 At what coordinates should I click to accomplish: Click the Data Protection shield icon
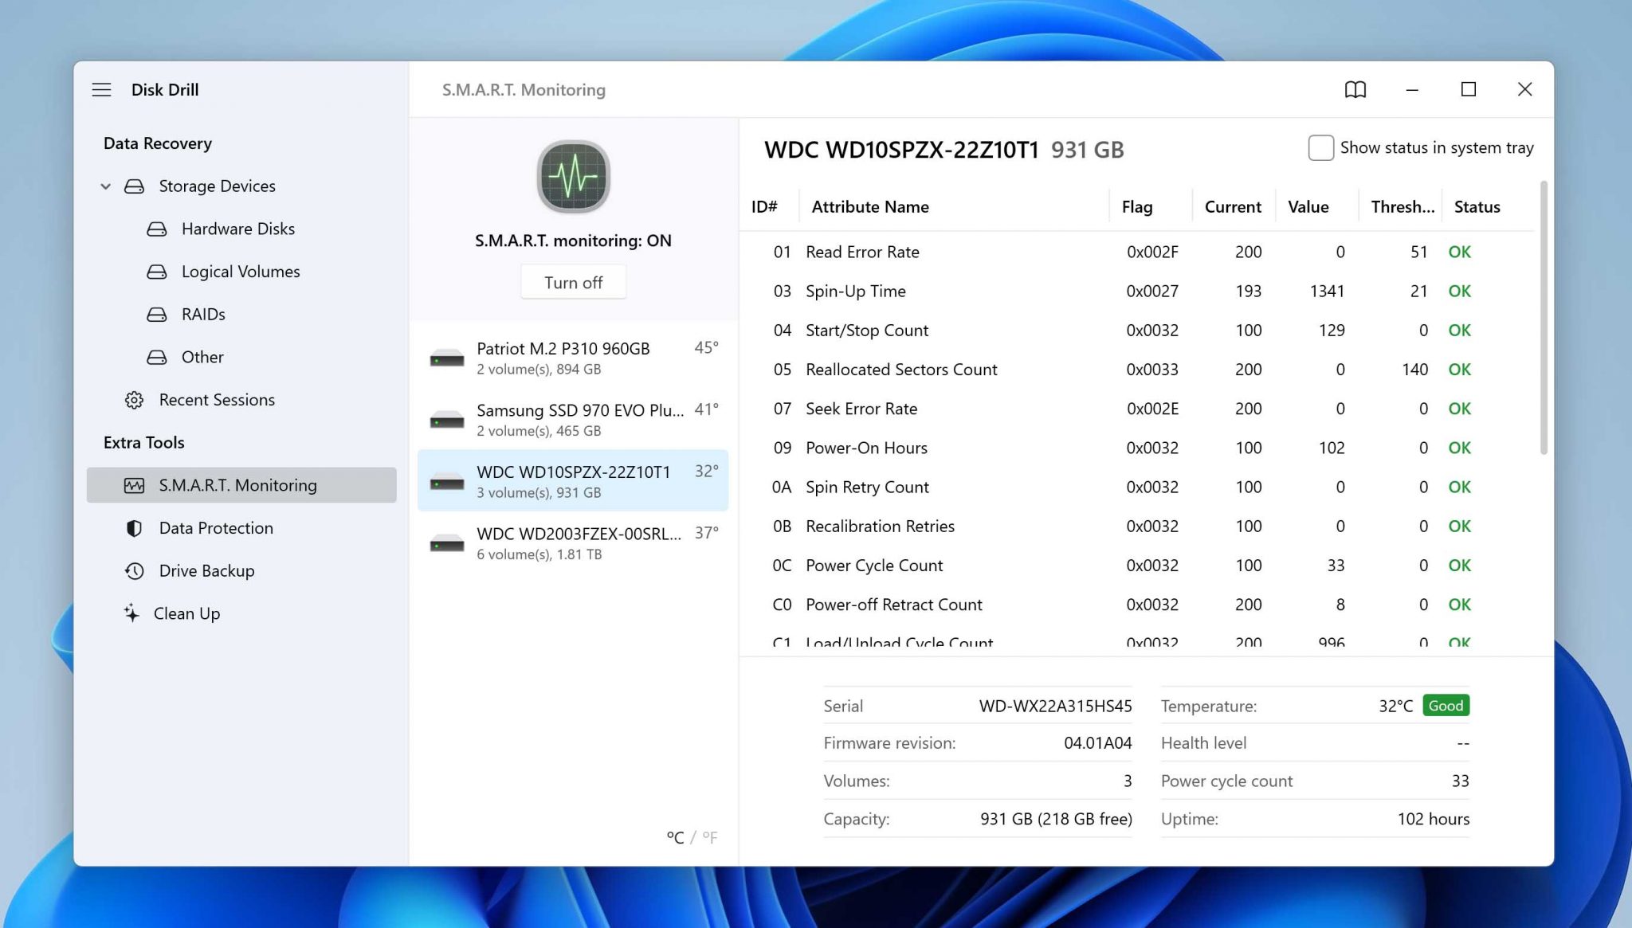click(135, 528)
